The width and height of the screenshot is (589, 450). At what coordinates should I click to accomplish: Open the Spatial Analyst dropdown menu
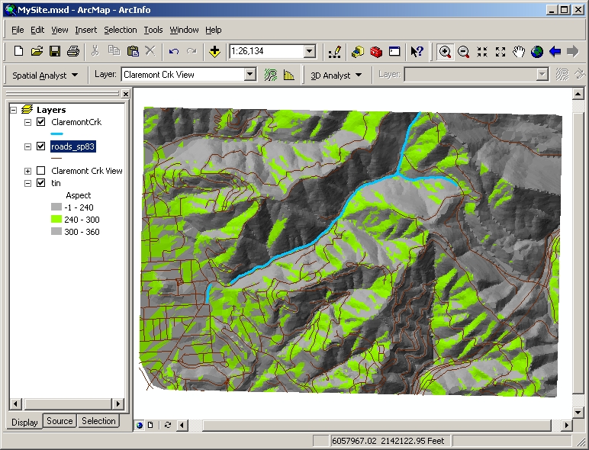click(x=45, y=76)
